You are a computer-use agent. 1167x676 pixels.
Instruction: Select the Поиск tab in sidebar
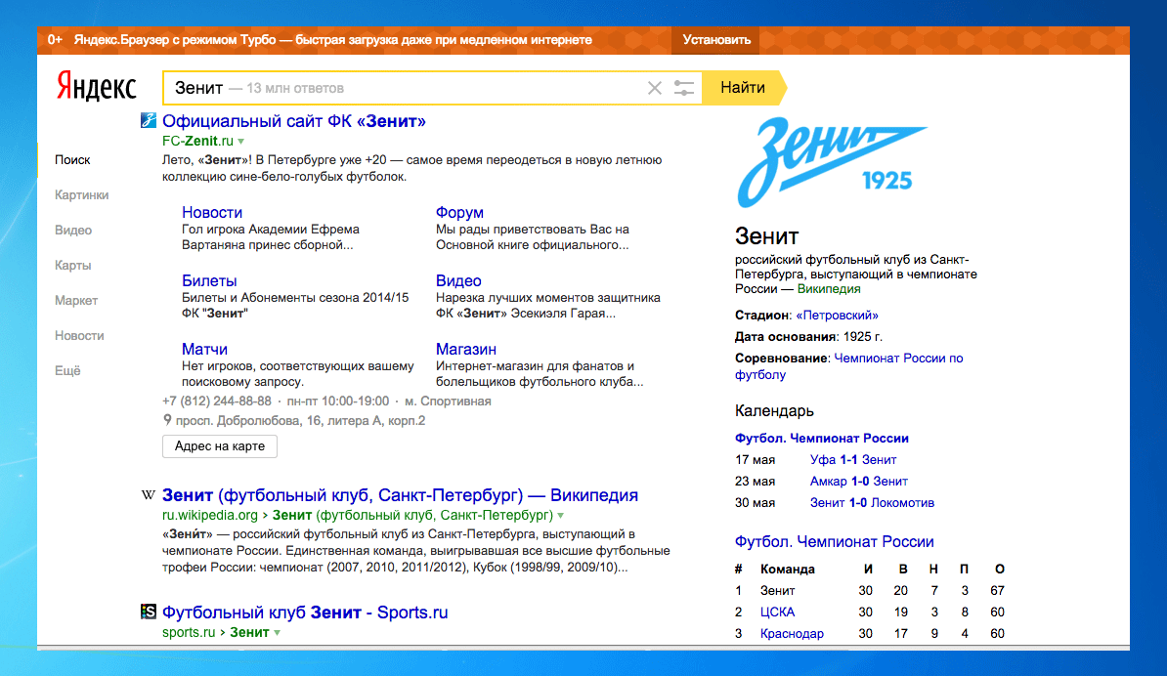pos(72,160)
